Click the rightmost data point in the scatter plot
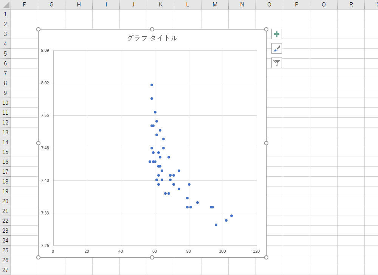 tap(231, 216)
